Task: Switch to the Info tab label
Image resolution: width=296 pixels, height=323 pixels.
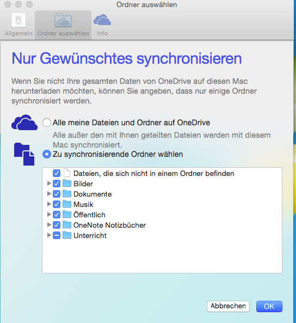Action: pyautogui.click(x=102, y=33)
